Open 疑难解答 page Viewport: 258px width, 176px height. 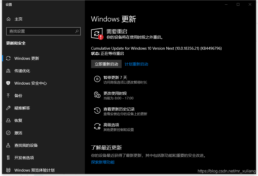(x=43, y=108)
